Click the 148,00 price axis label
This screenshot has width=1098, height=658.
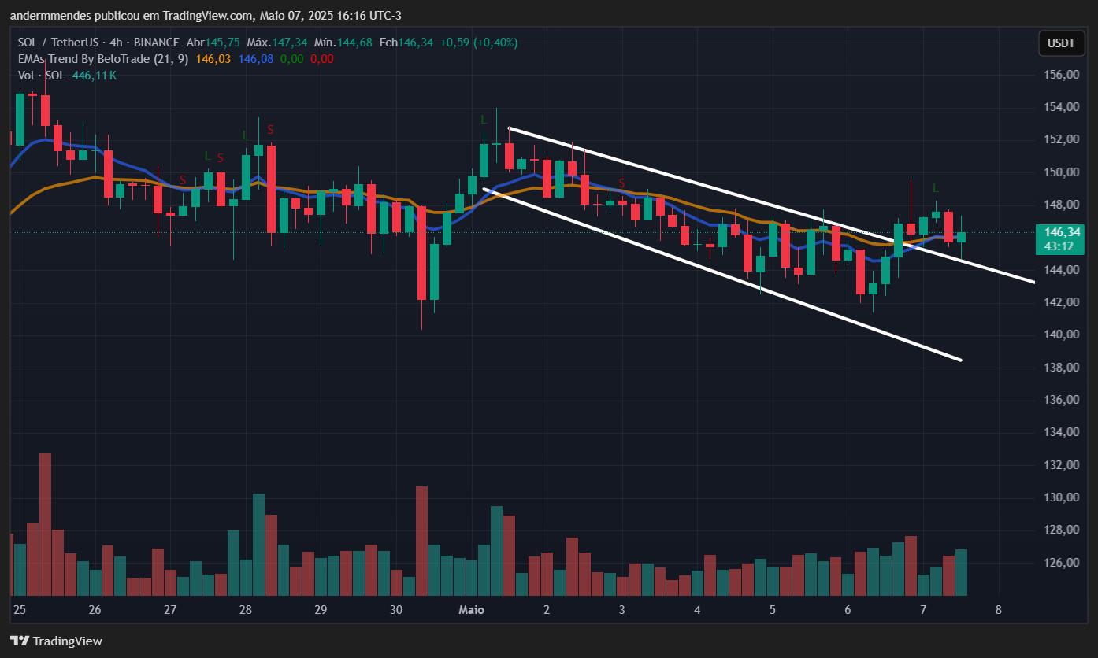click(1062, 205)
